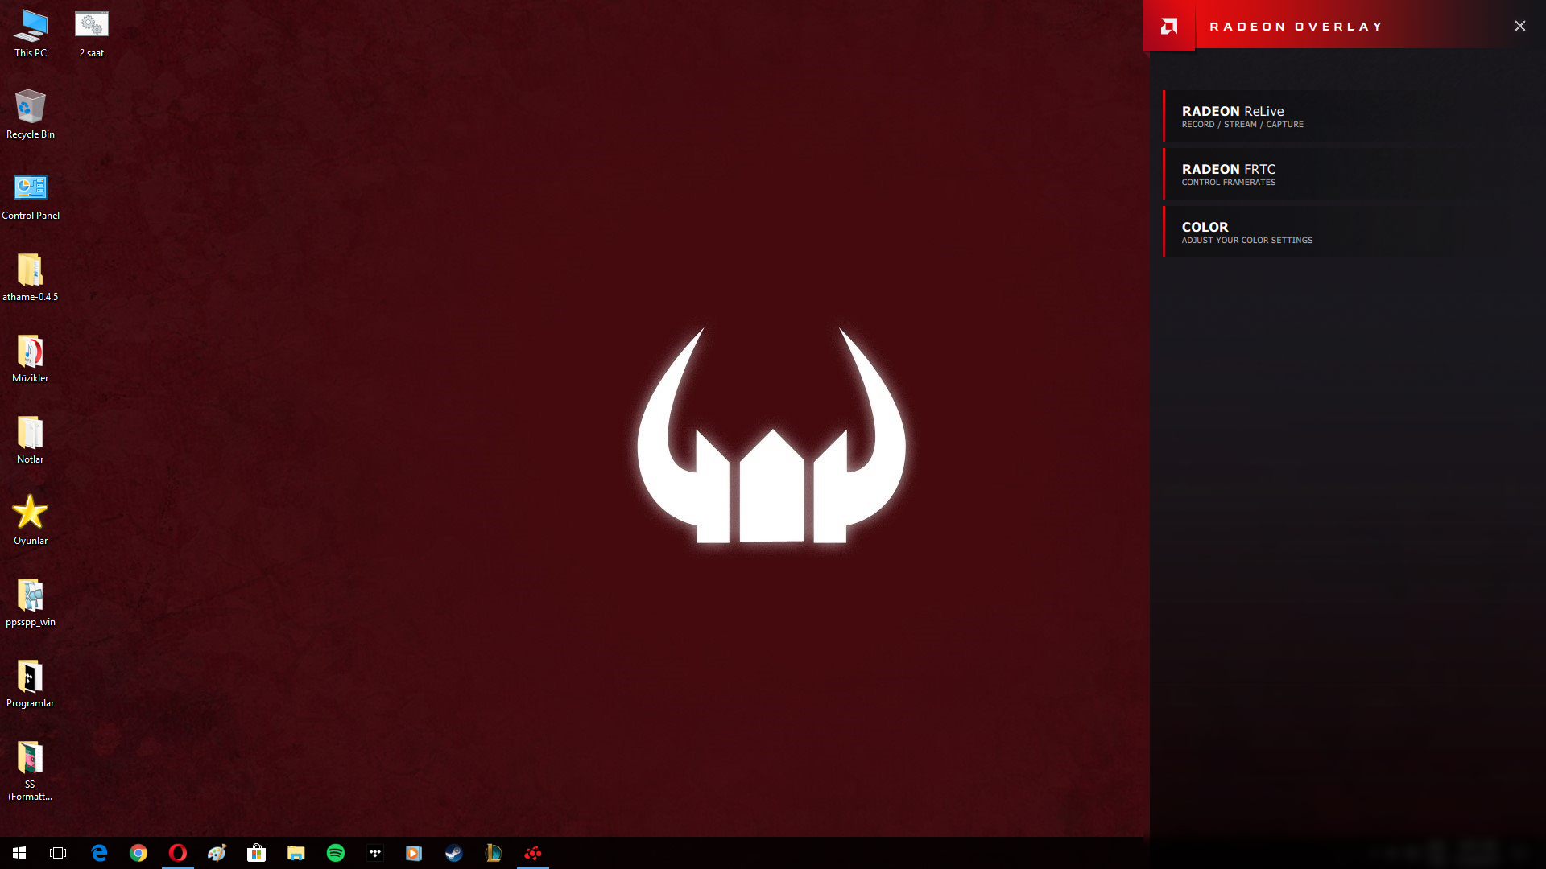The image size is (1546, 869).
Task: Select the This PC desktop icon
Action: tap(31, 34)
